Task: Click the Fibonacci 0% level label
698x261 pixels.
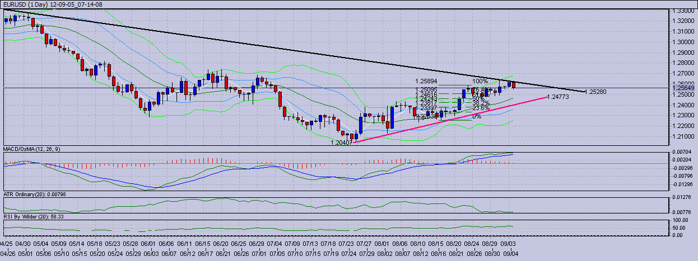Action: pos(477,117)
